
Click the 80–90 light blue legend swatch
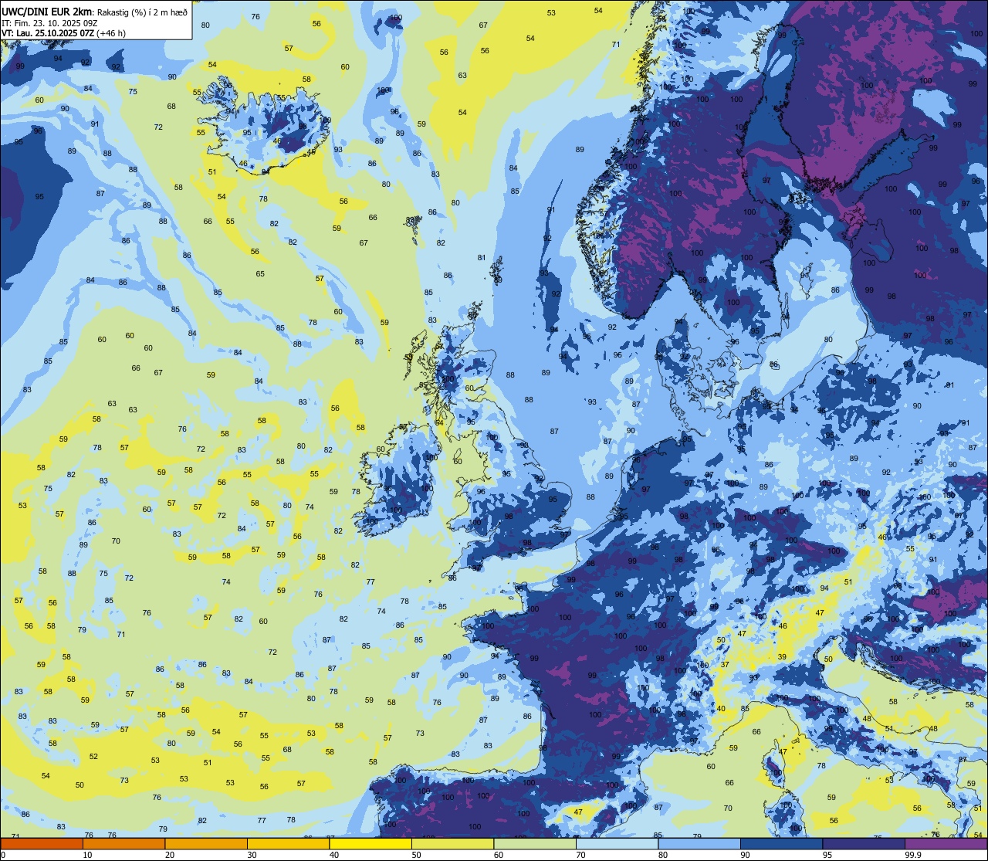[x=699, y=843]
